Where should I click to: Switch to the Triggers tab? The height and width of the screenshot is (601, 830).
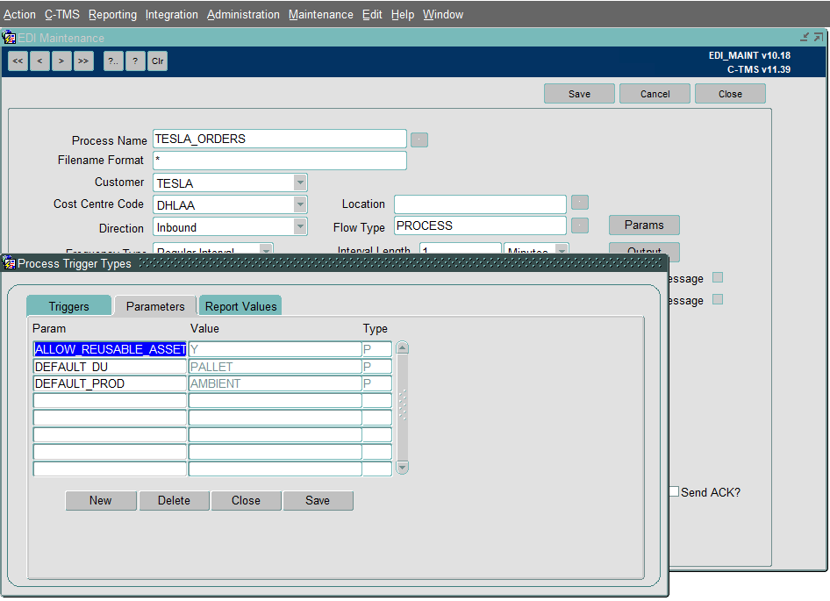tap(68, 306)
